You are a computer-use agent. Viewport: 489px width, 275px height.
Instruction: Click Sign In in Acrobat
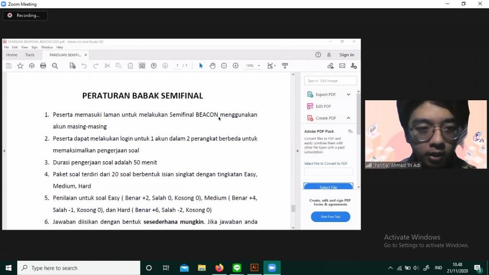coord(347,55)
